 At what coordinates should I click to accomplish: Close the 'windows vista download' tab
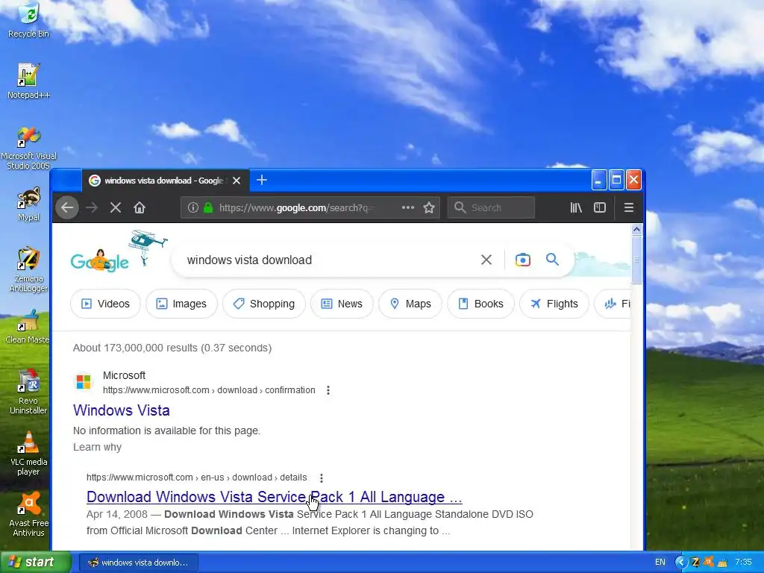237,181
